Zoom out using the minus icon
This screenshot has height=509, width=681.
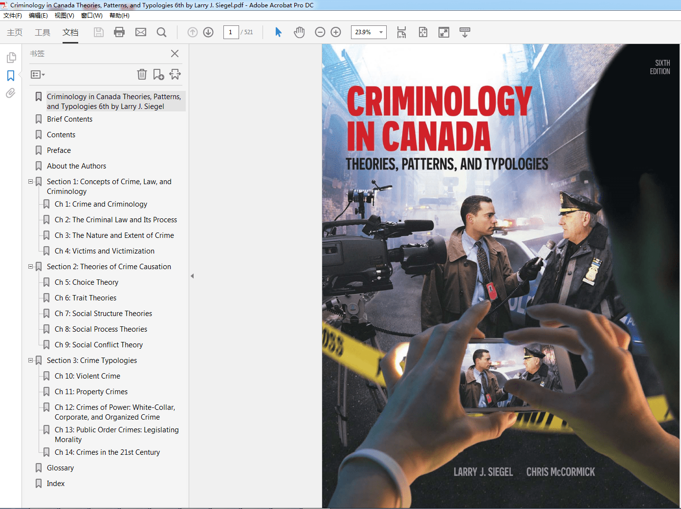(320, 32)
